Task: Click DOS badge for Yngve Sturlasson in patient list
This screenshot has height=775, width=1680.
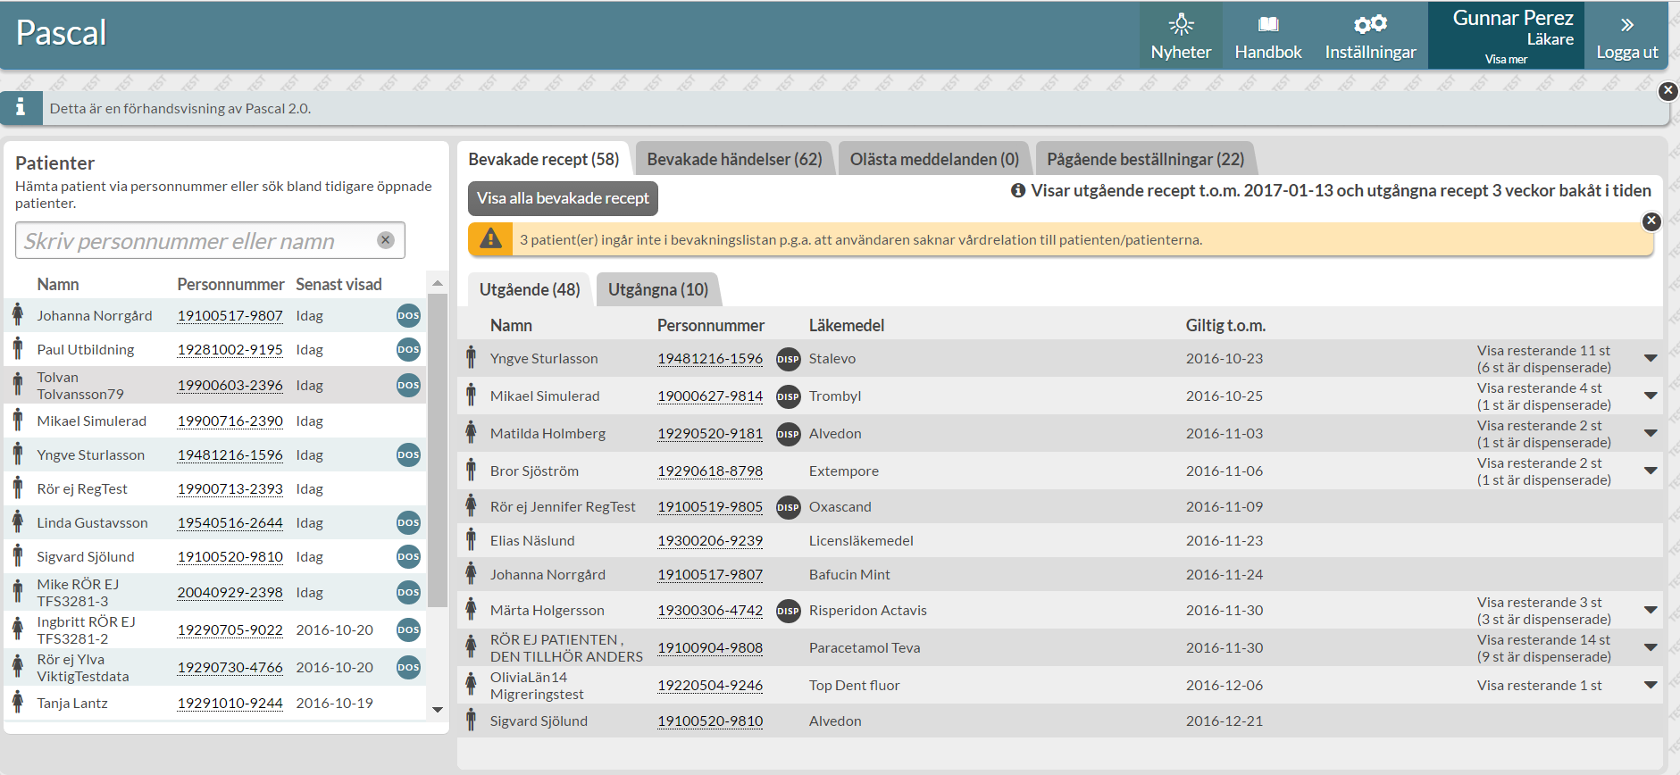Action: [408, 454]
